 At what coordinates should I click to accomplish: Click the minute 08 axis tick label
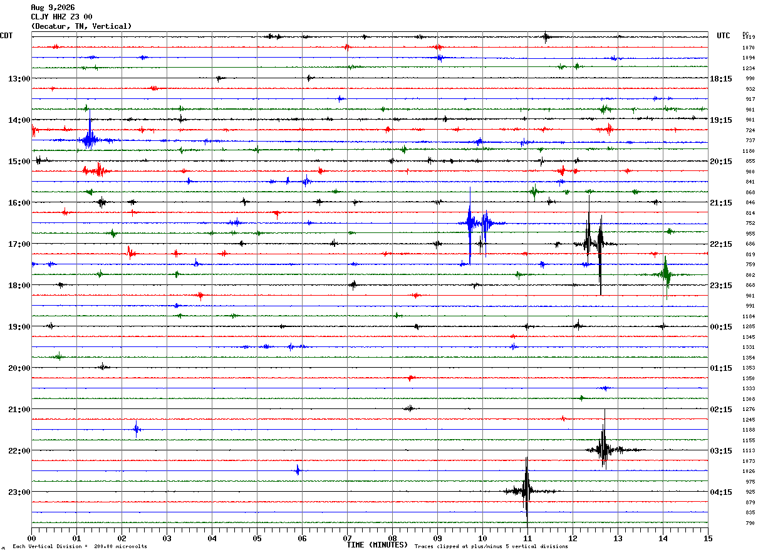tap(392, 538)
